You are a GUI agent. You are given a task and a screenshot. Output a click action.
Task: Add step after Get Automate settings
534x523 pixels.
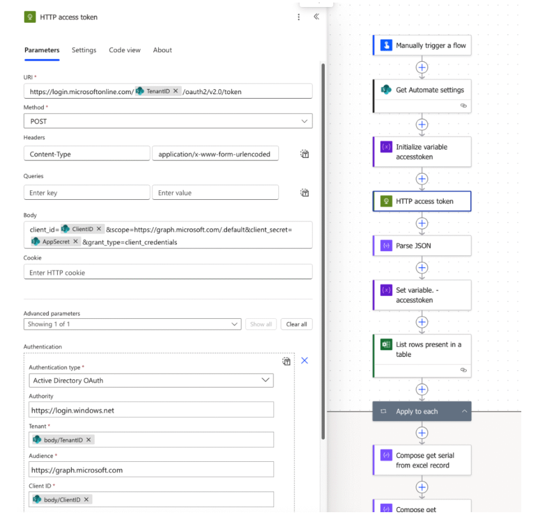tap(422, 125)
